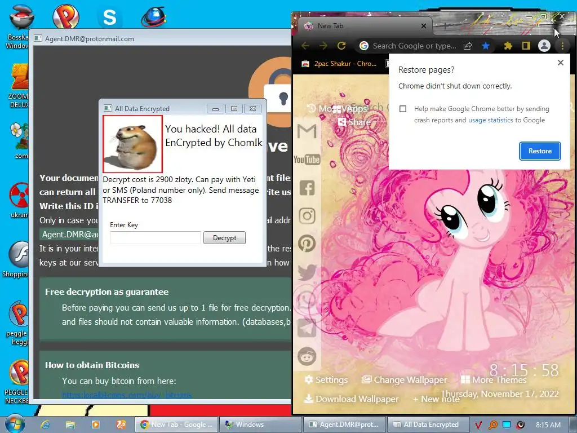The width and height of the screenshot is (577, 433).
Task: Click the usage statistics link
Action: (491, 120)
